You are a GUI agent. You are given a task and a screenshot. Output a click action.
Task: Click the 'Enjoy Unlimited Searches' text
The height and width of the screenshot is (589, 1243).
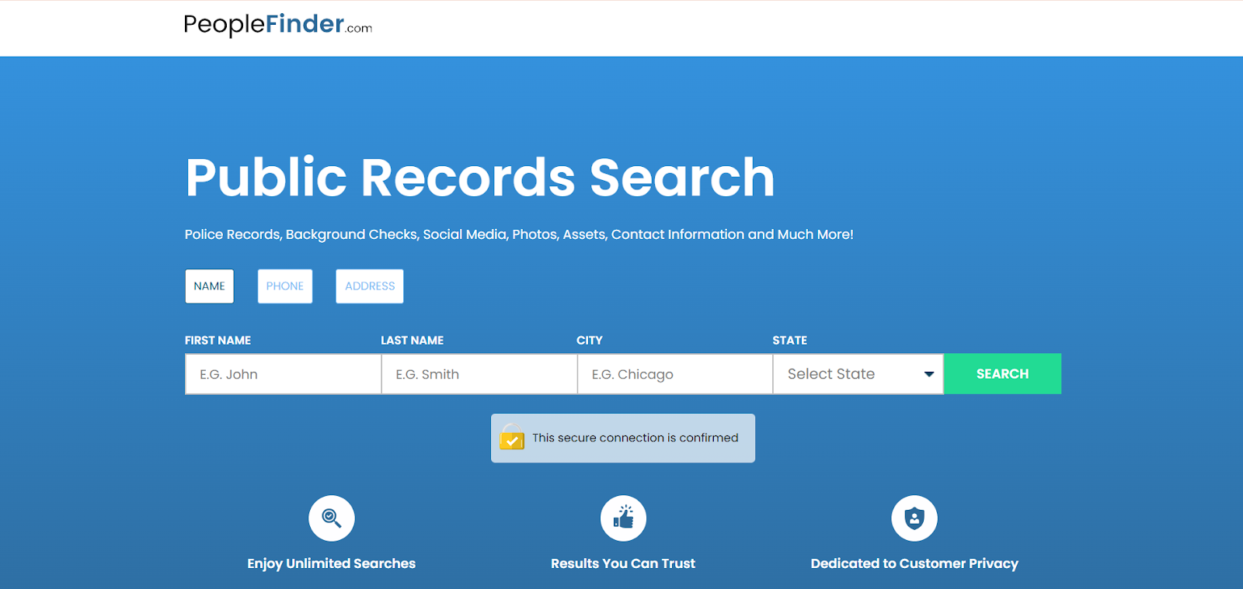(x=332, y=563)
